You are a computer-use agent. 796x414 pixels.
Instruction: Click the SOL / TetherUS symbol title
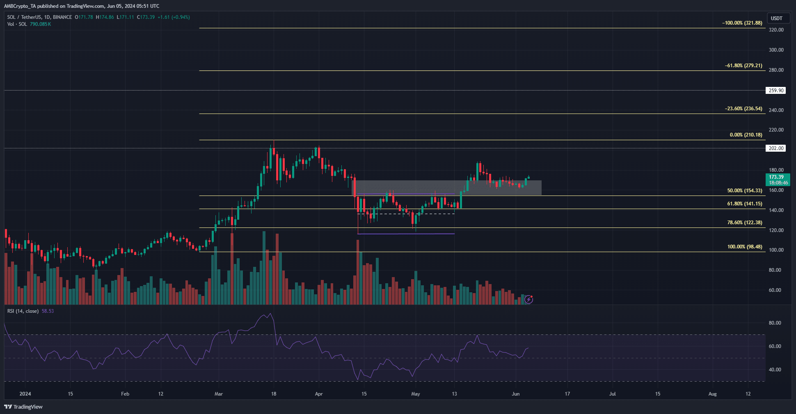point(24,17)
